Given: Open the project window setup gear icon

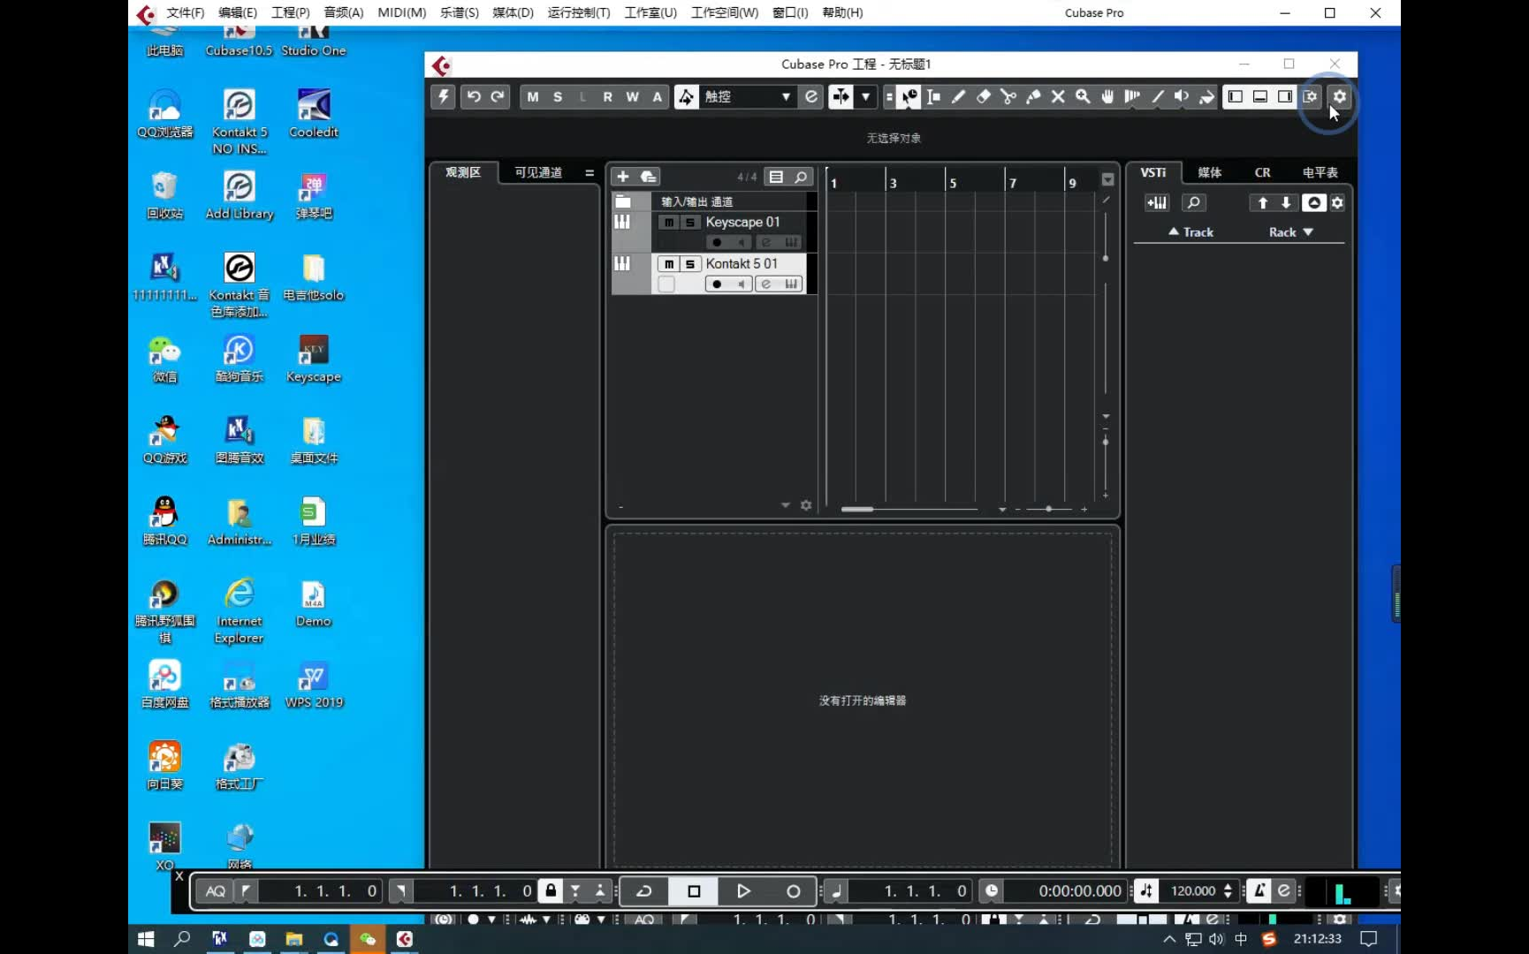Looking at the screenshot, I should (1340, 97).
